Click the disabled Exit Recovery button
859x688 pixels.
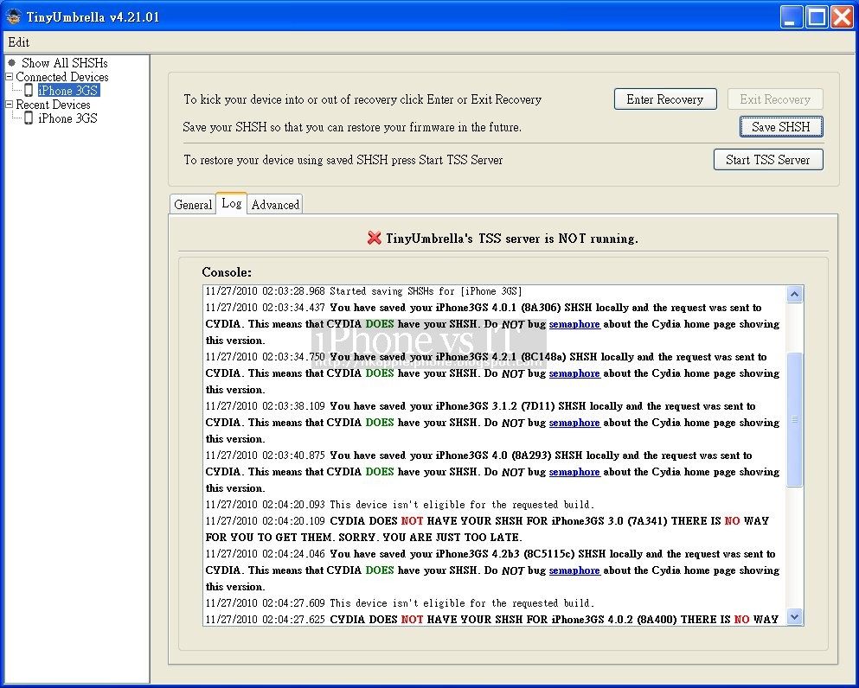coord(775,99)
